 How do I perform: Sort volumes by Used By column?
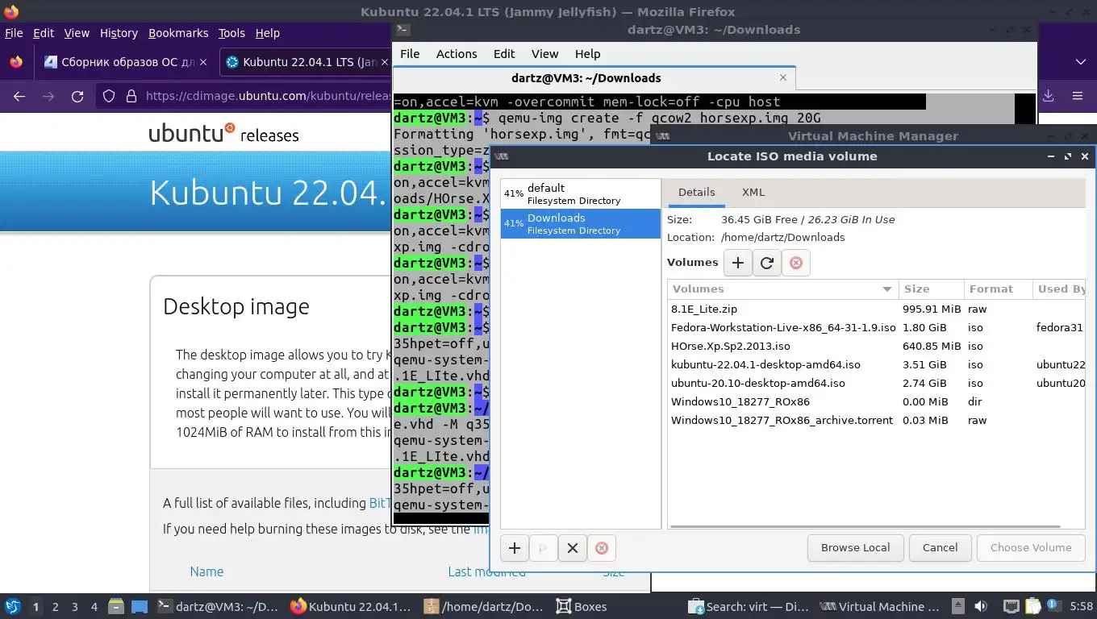[1059, 289]
